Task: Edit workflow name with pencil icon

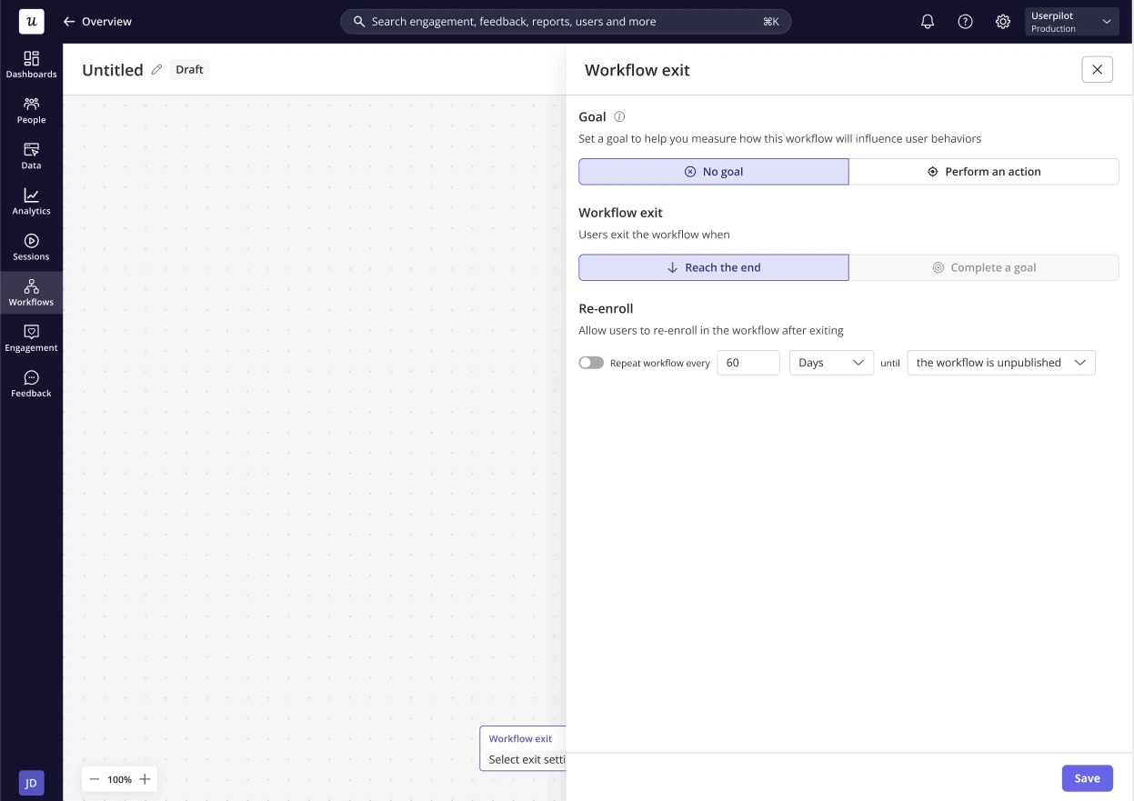Action: [156, 69]
